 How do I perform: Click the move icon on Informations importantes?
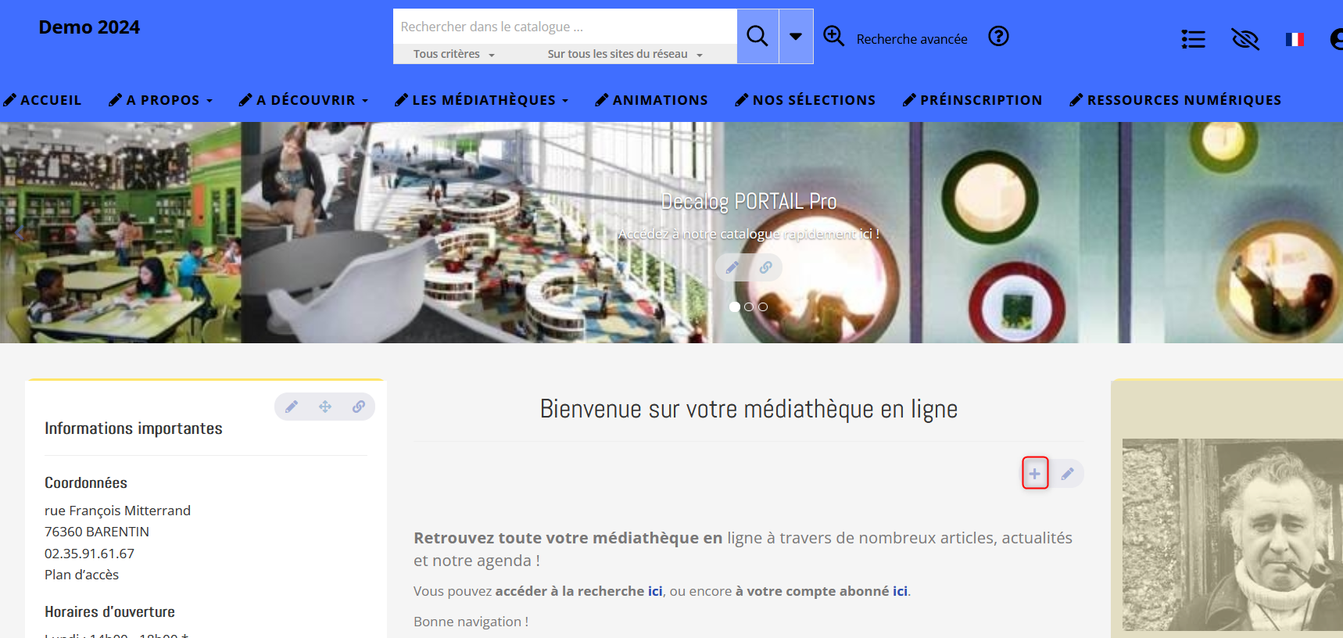[325, 407]
